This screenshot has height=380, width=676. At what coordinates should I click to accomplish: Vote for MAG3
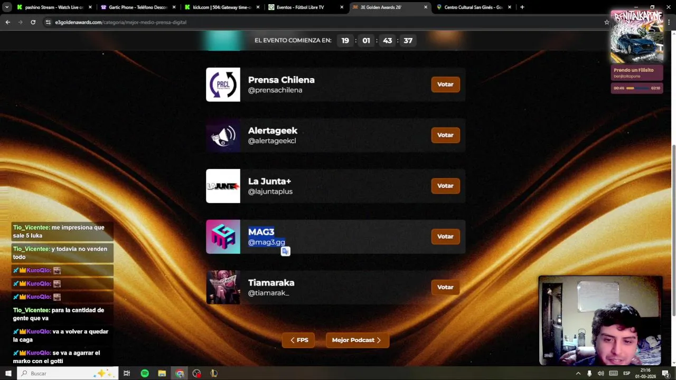445,236
